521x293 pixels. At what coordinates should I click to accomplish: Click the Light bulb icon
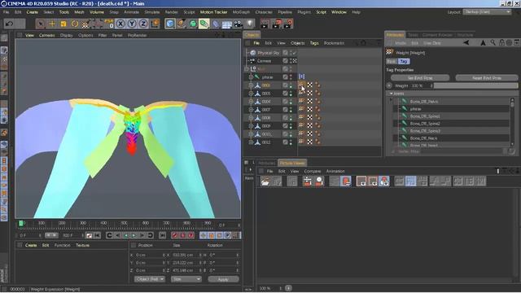tap(250, 24)
